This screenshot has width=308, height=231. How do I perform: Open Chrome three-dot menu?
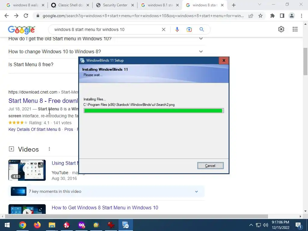tap(301, 16)
